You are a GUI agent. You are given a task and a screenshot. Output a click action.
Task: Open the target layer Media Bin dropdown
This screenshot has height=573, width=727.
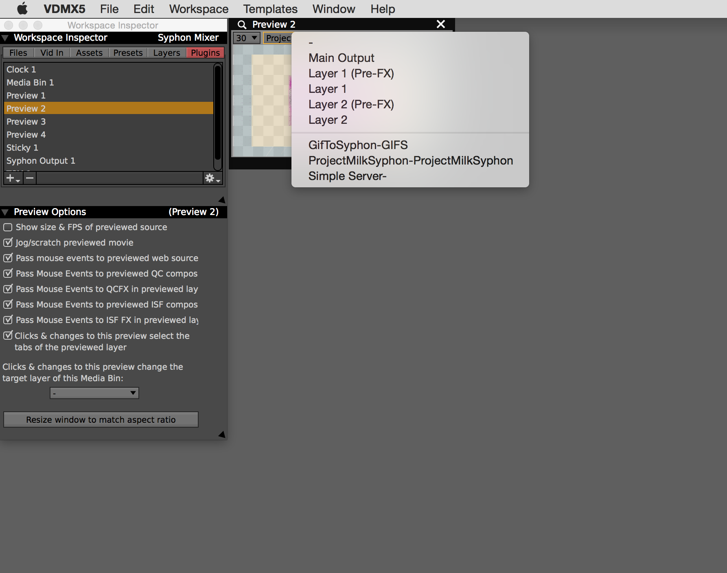tap(94, 393)
